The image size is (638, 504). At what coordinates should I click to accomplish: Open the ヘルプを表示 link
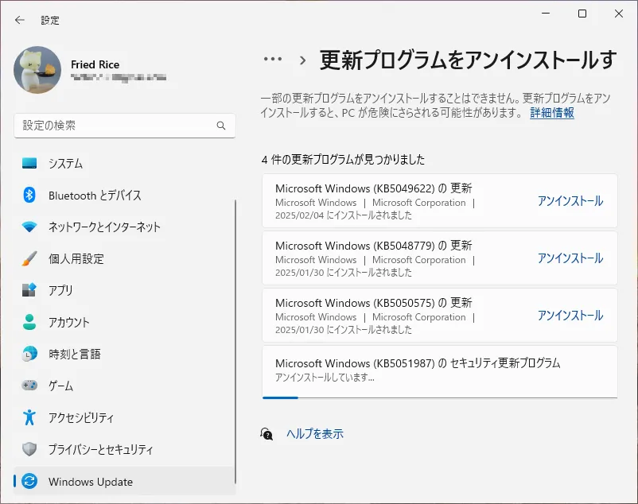point(315,434)
